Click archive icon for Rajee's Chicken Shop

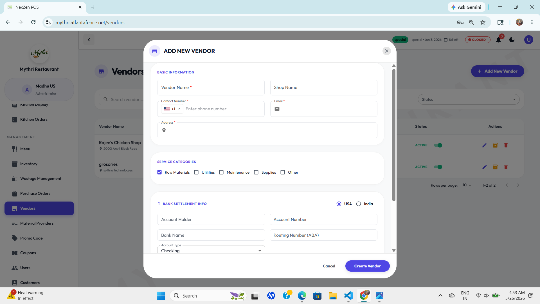(x=495, y=145)
